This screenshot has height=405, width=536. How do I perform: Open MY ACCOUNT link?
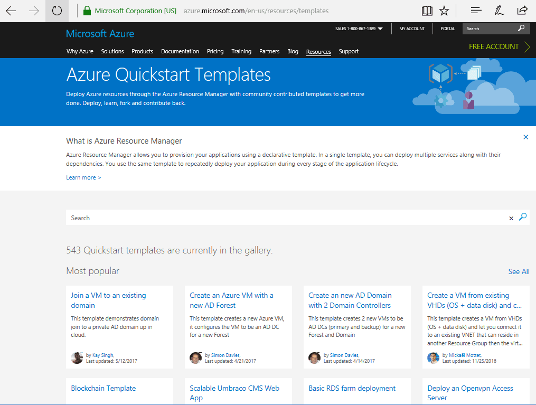[x=412, y=29]
